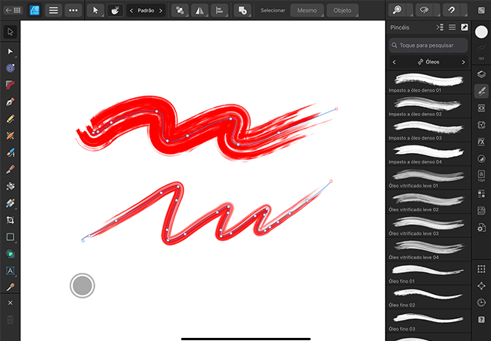The height and width of the screenshot is (341, 491).
Task: Go to previous brush category before Óleos
Action: (394, 61)
